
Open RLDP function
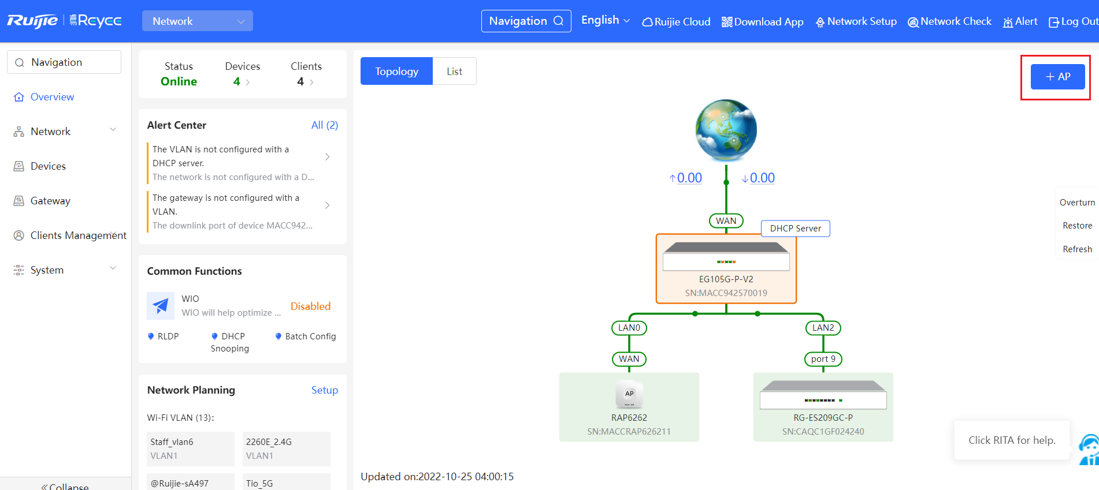pyautogui.click(x=163, y=336)
